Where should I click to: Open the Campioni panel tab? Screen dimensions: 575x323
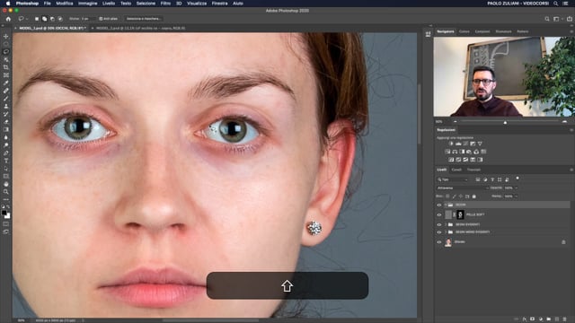(482, 31)
